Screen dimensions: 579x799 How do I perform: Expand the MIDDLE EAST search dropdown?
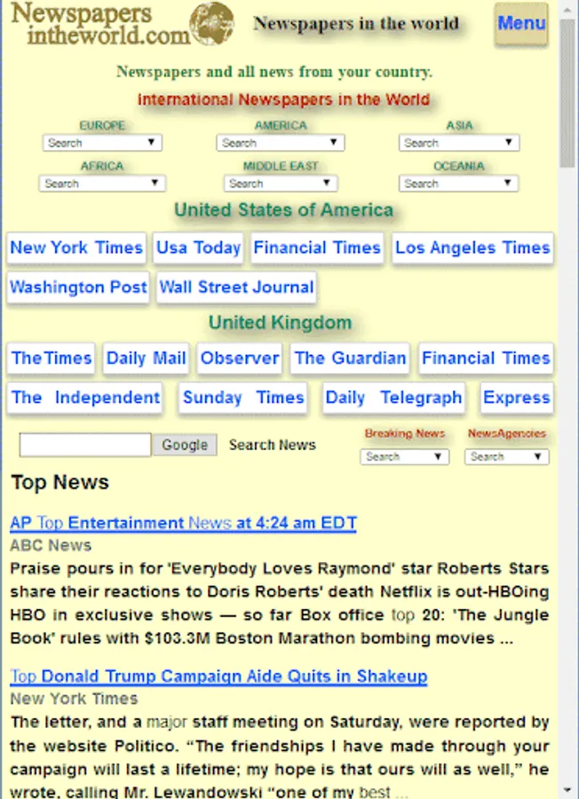(x=281, y=184)
